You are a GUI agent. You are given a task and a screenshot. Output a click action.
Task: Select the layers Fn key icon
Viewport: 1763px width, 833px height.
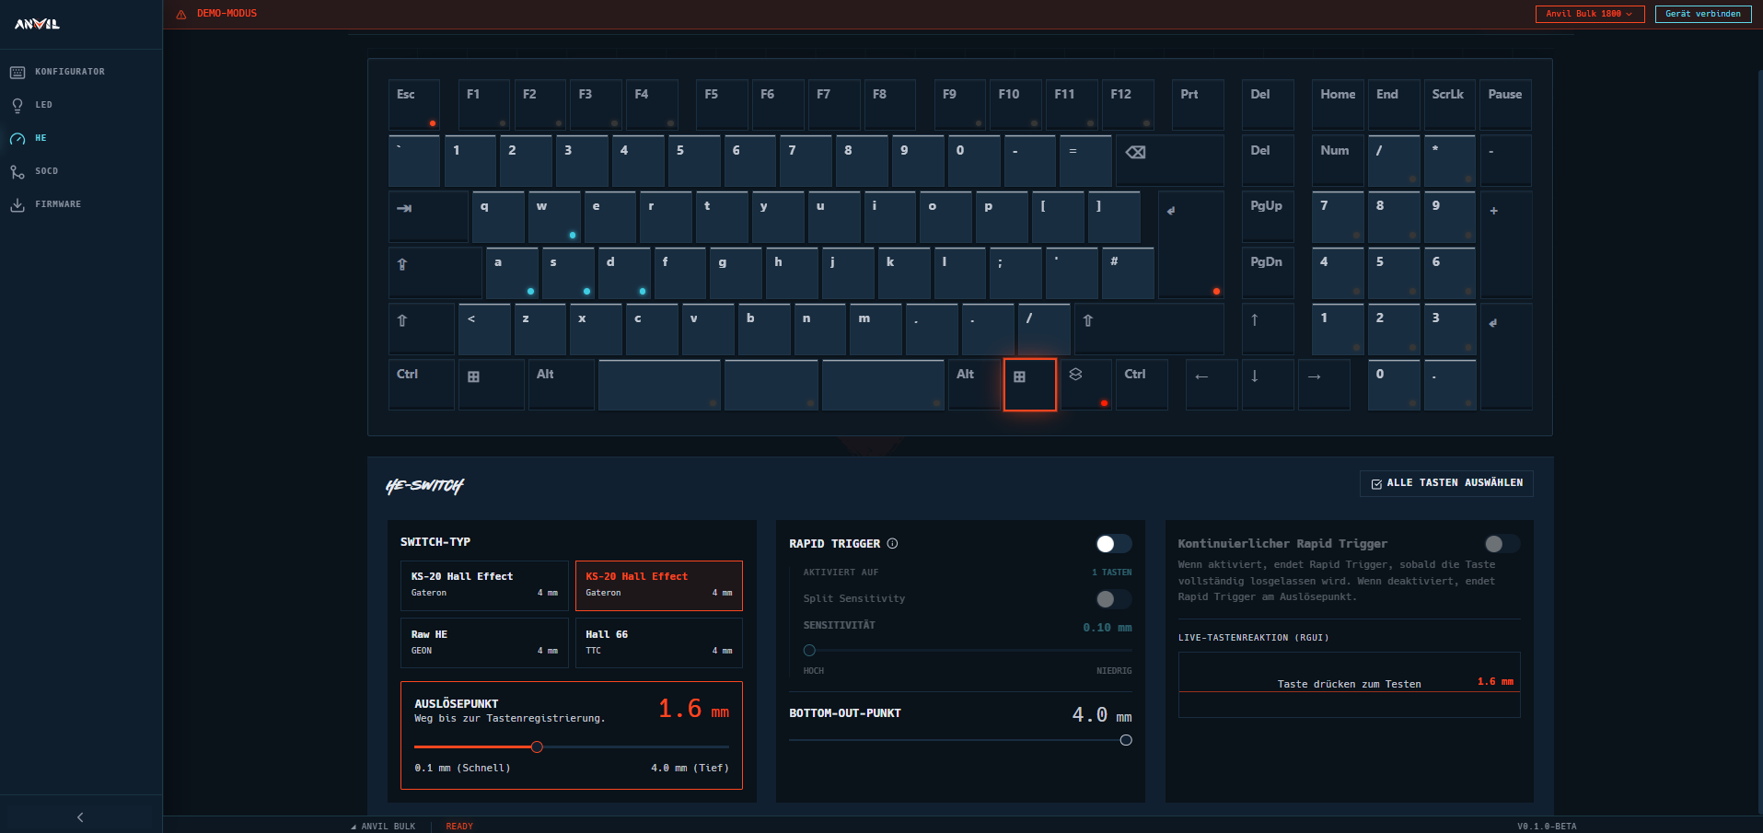(x=1075, y=375)
